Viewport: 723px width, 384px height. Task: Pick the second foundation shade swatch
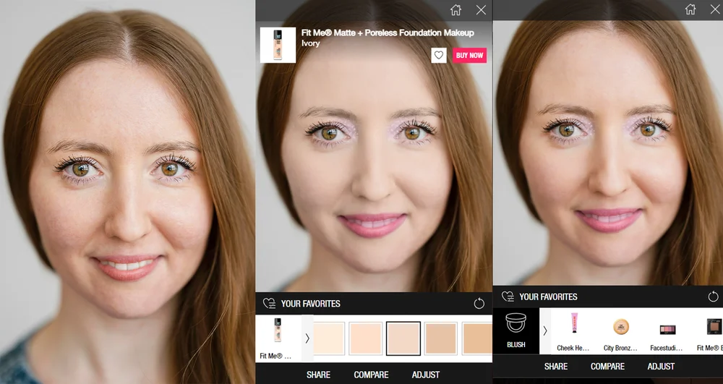(x=366, y=338)
